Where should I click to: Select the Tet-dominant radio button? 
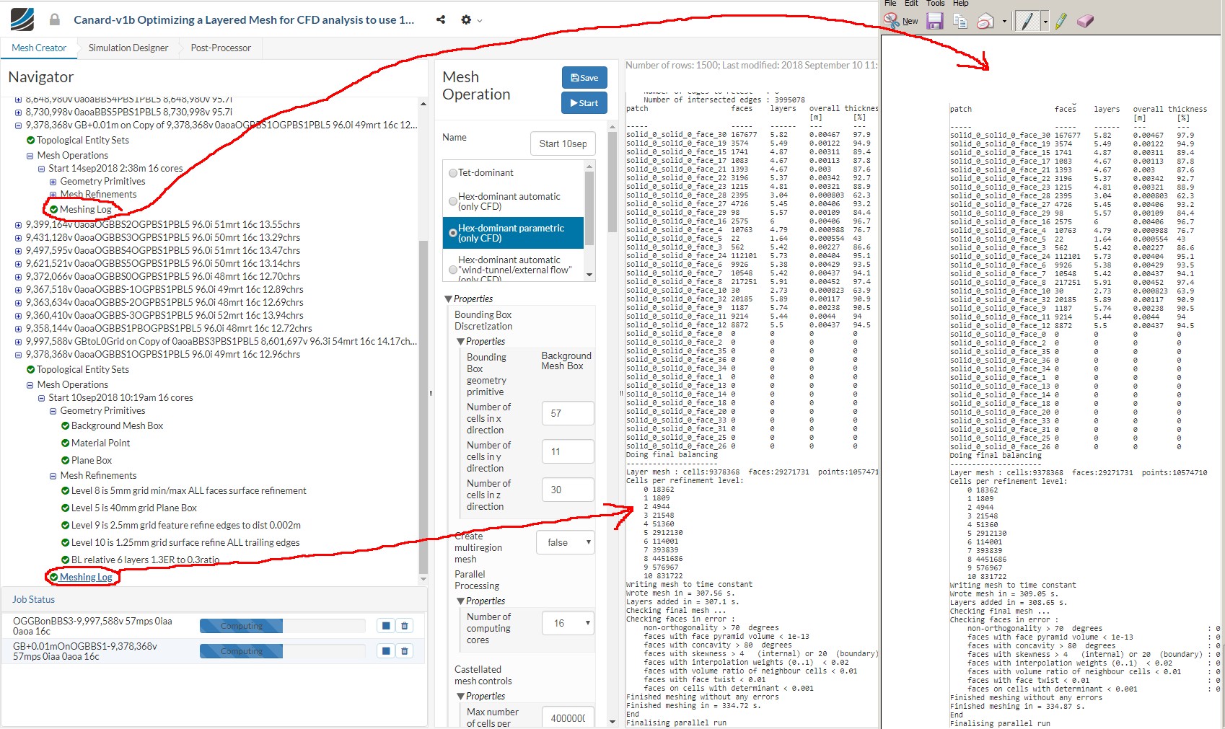coord(453,172)
